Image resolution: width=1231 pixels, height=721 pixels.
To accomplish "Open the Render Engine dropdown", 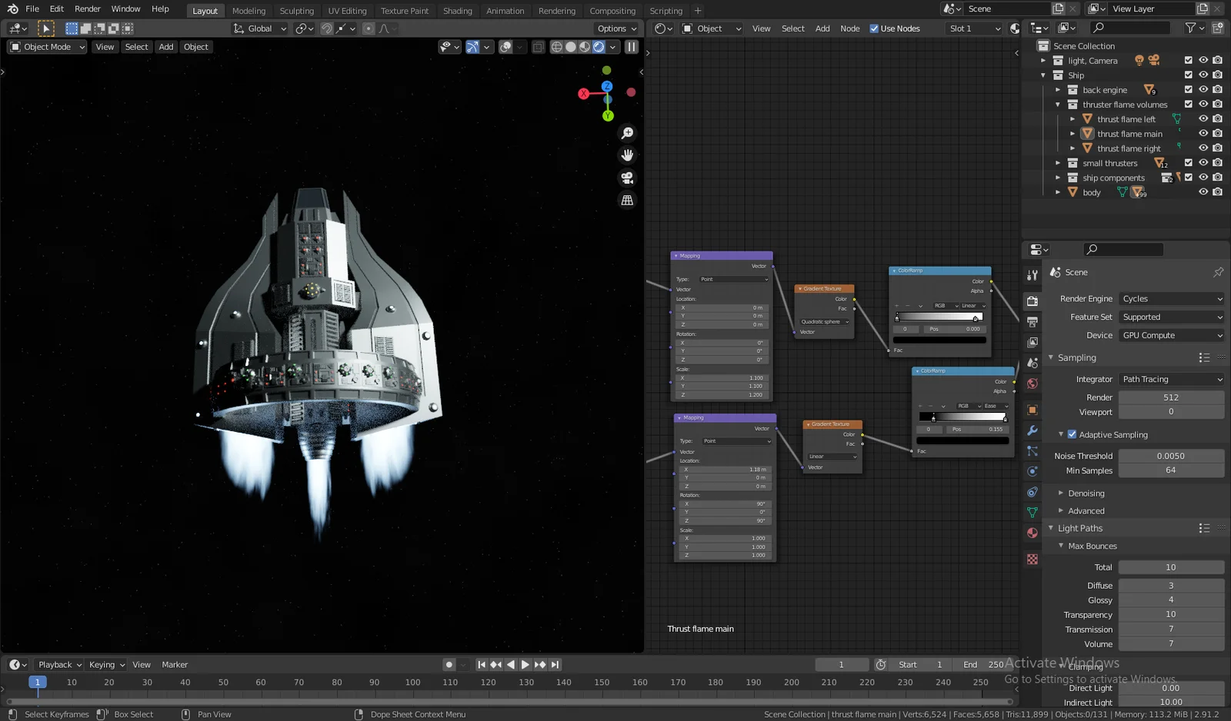I will [x=1170, y=298].
